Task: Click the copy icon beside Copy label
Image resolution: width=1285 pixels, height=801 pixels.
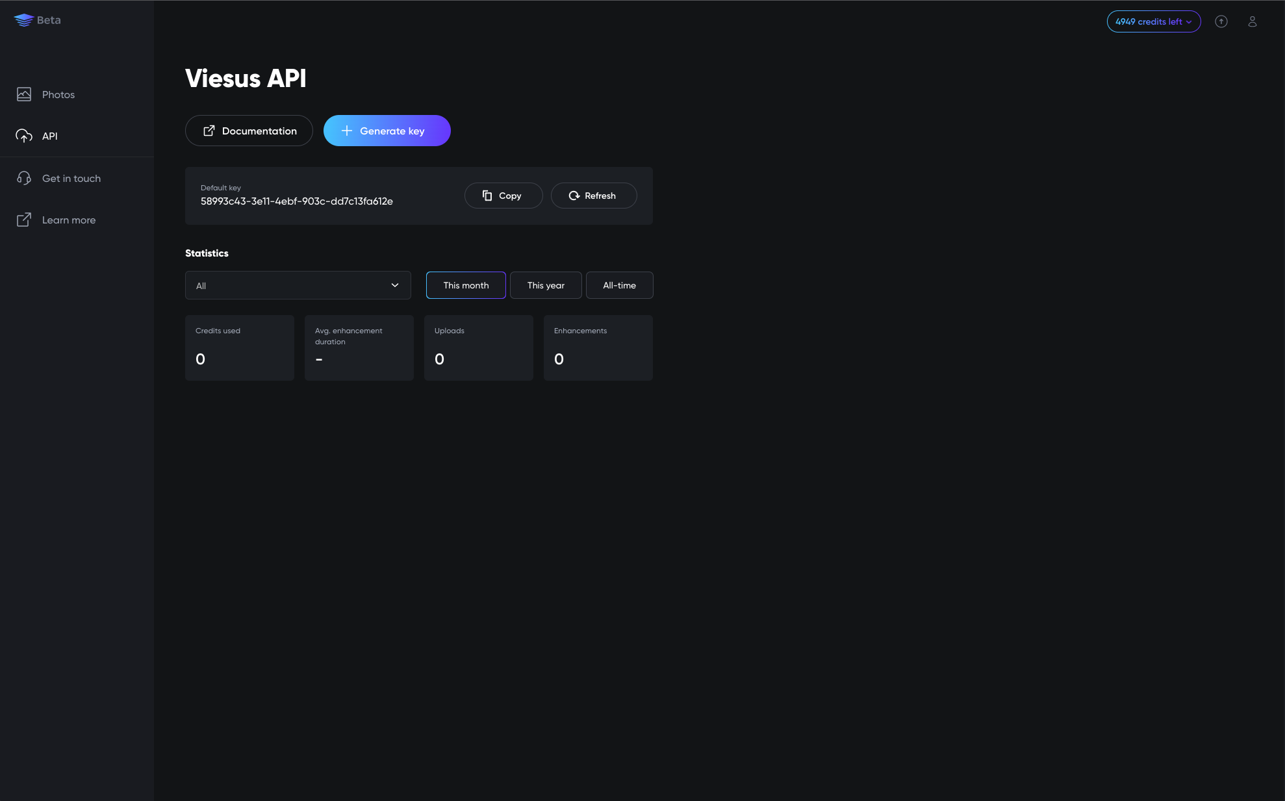Action: (487, 196)
